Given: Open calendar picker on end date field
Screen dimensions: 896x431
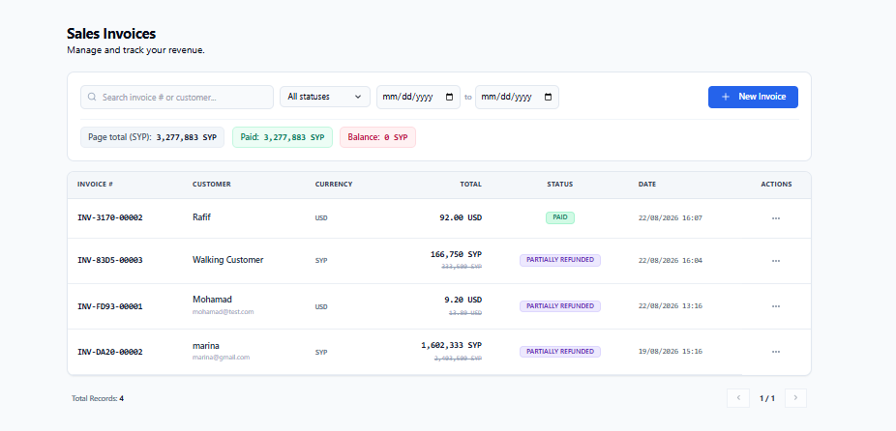Looking at the screenshot, I should [548, 97].
